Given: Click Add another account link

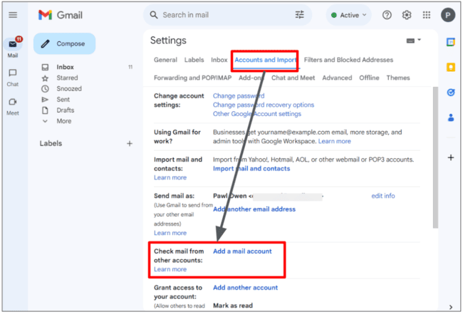Looking at the screenshot, I should pos(245,288).
